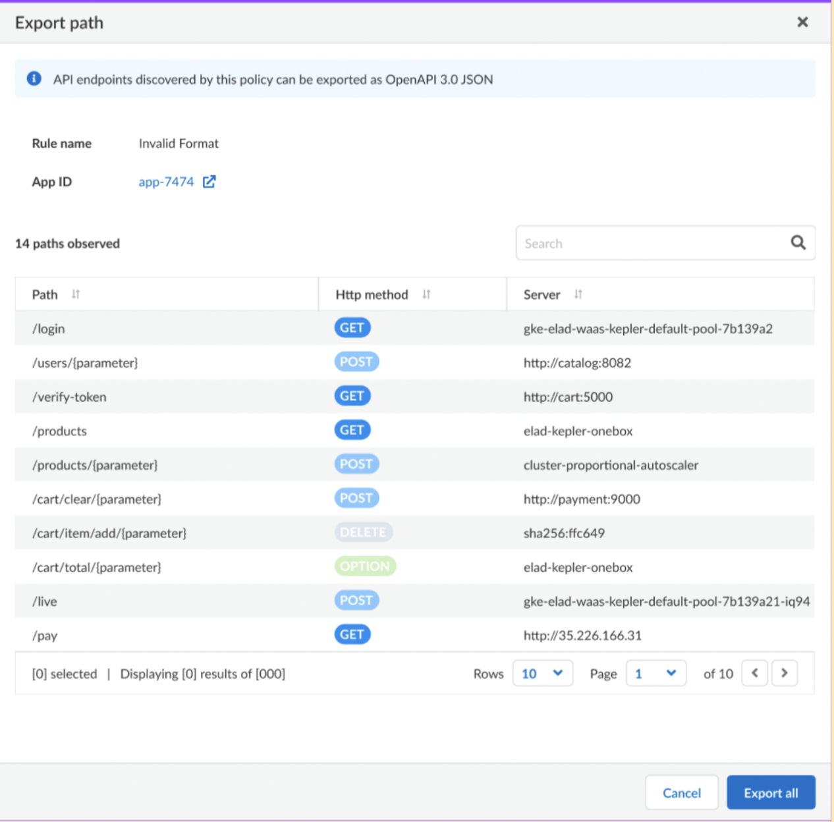Click GET badge in /login row
The width and height of the screenshot is (834, 822).
pos(352,328)
